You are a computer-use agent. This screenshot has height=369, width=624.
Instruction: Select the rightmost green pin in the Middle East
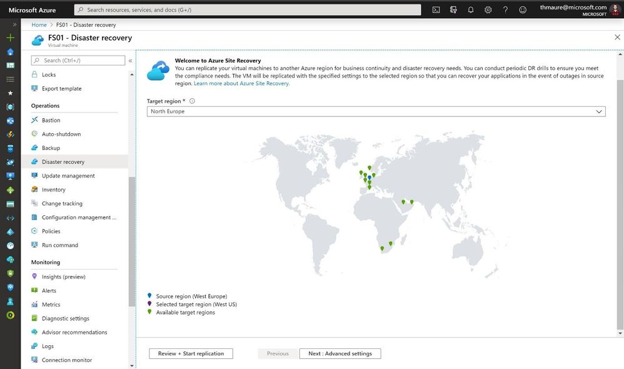click(411, 202)
